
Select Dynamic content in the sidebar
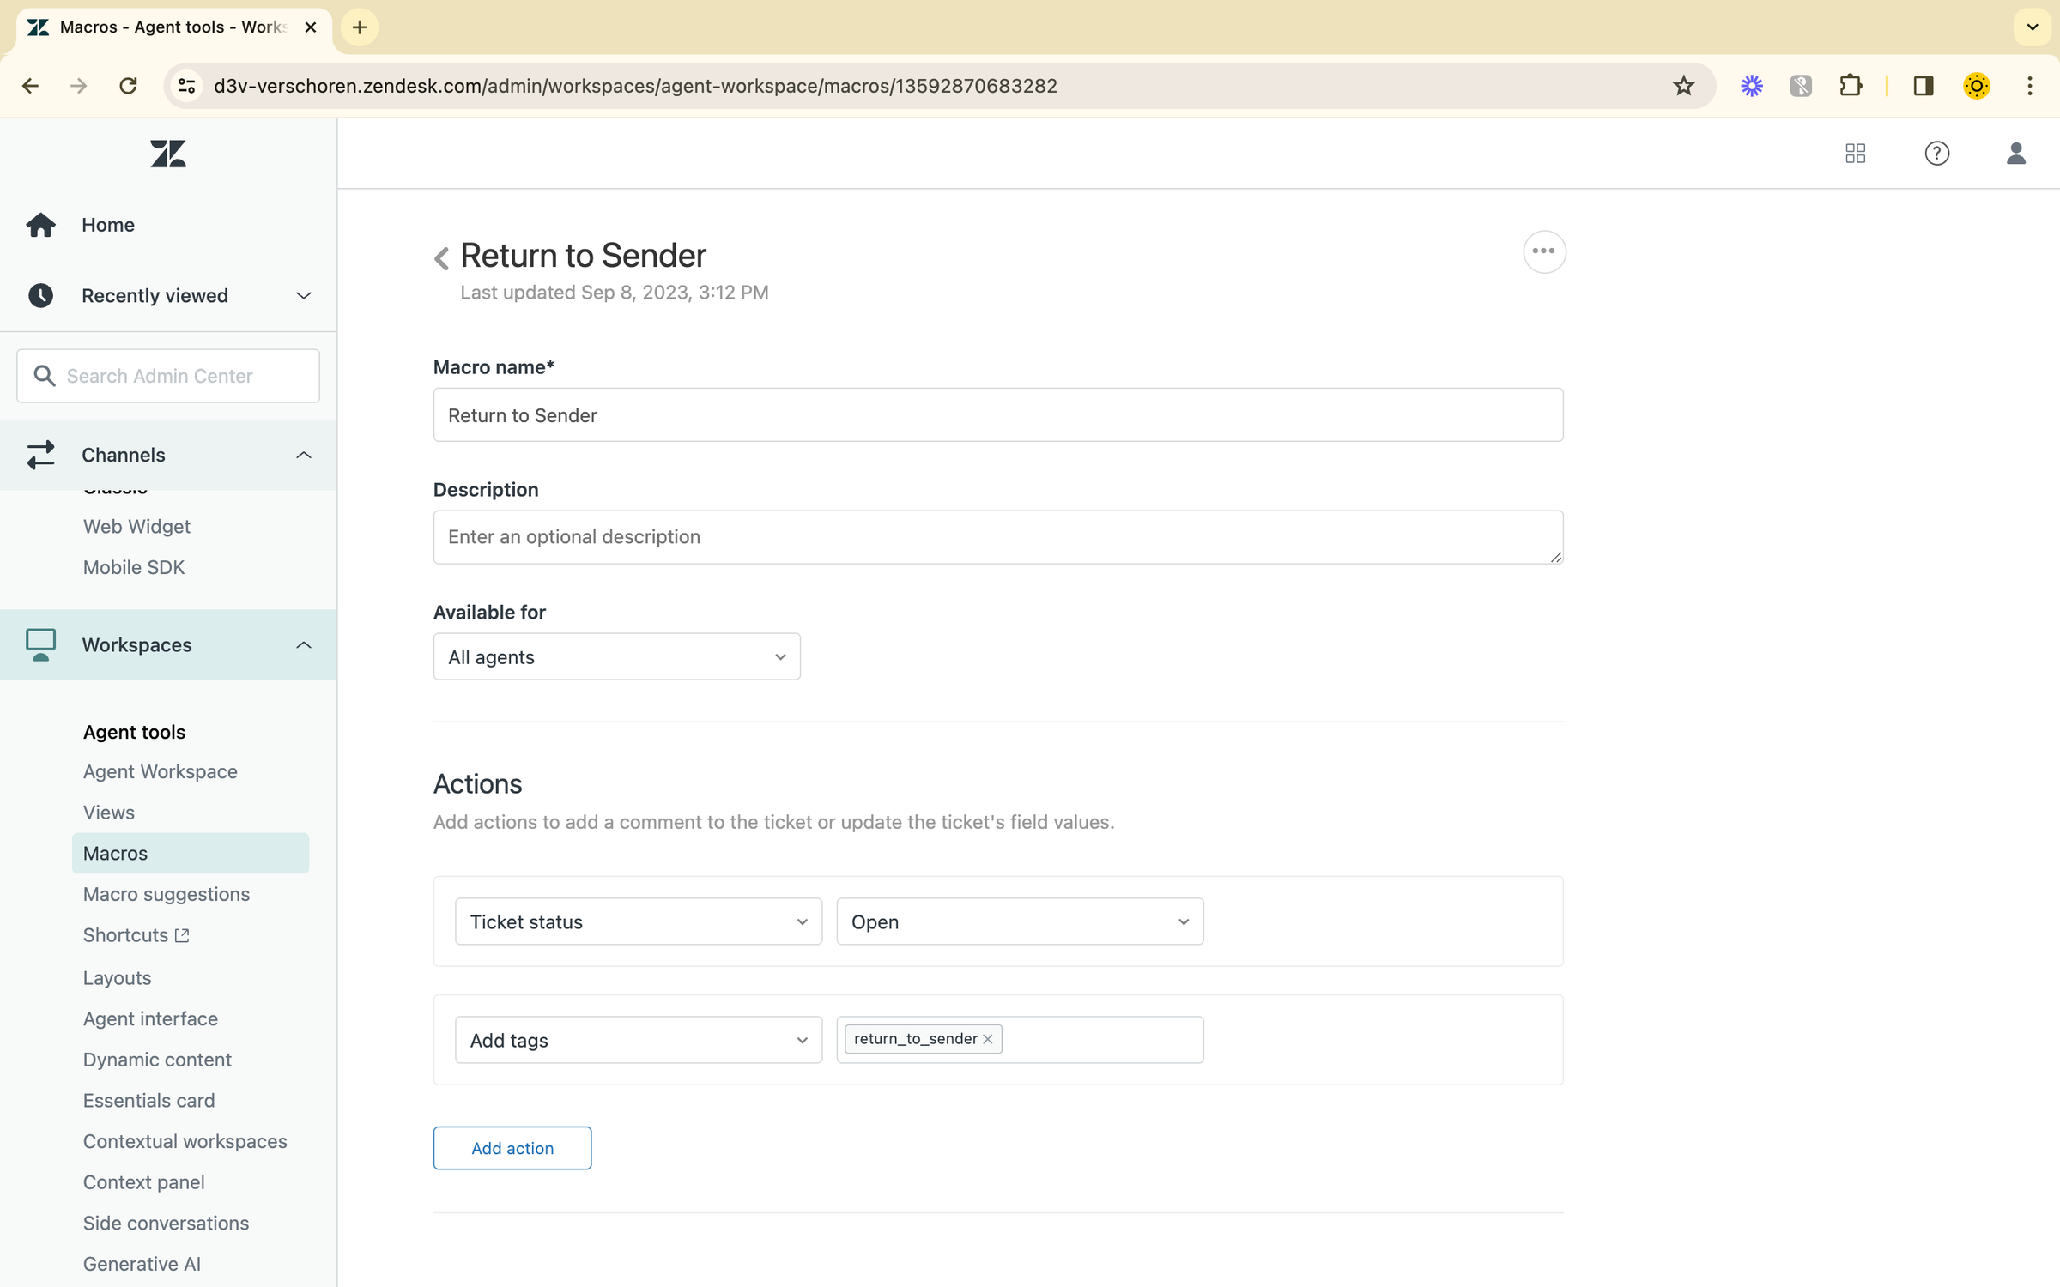coord(157,1059)
